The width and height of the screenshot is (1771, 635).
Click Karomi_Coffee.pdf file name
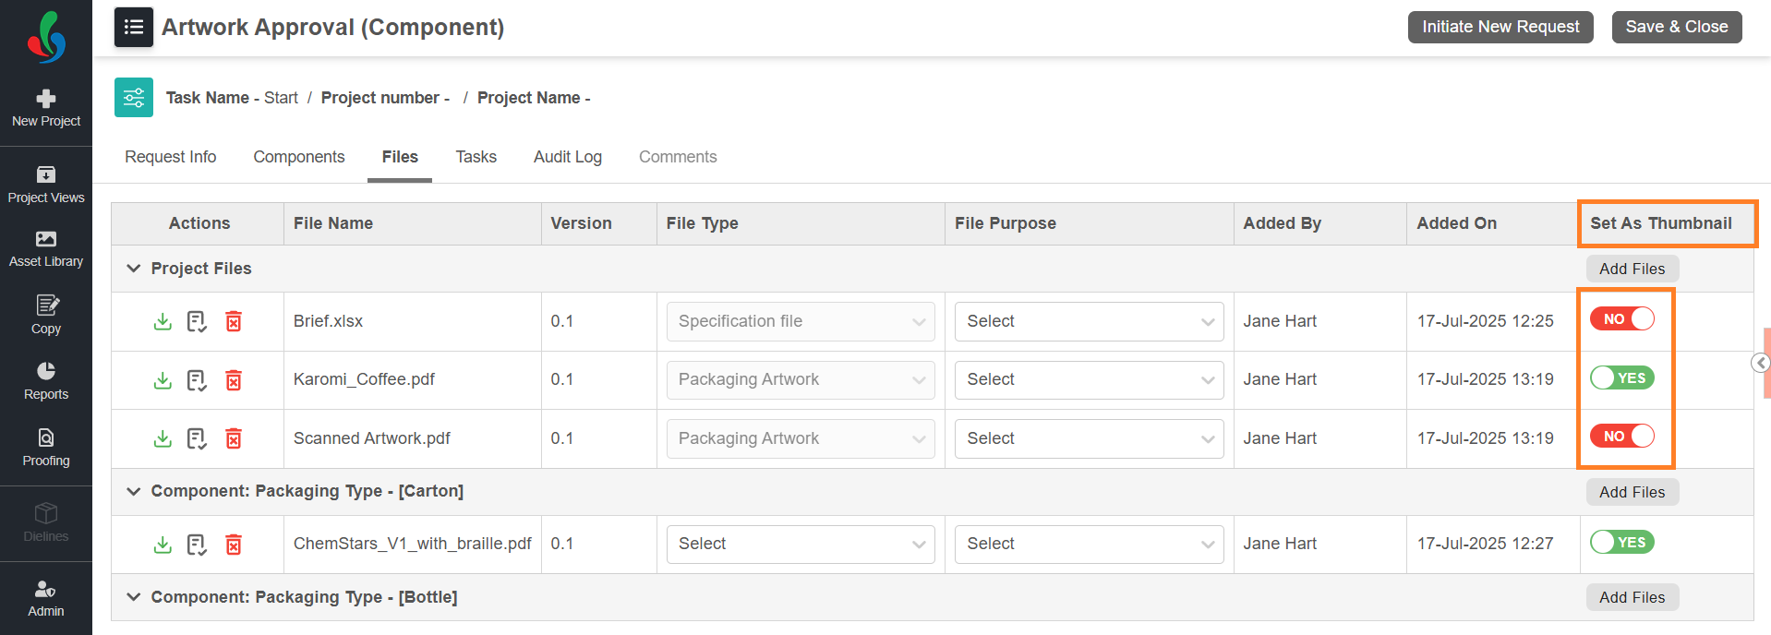pos(364,379)
